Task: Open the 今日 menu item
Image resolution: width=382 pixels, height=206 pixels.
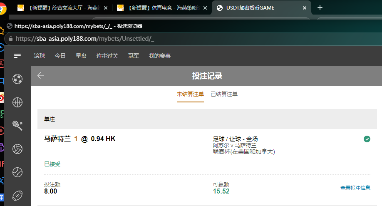Action: (60, 56)
